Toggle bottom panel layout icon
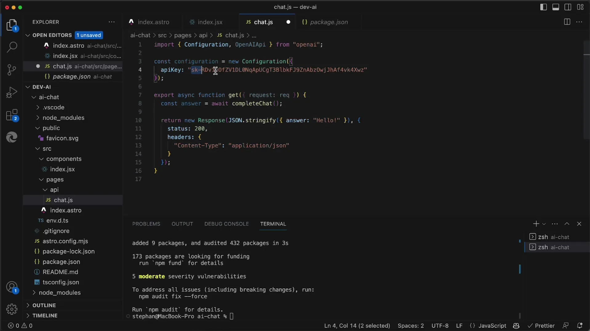 [x=556, y=7]
